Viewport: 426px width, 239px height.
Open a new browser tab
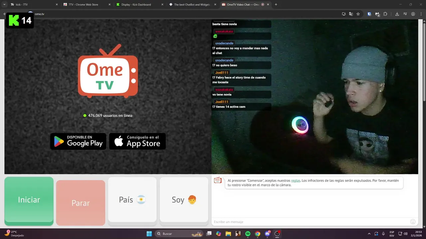tap(276, 5)
